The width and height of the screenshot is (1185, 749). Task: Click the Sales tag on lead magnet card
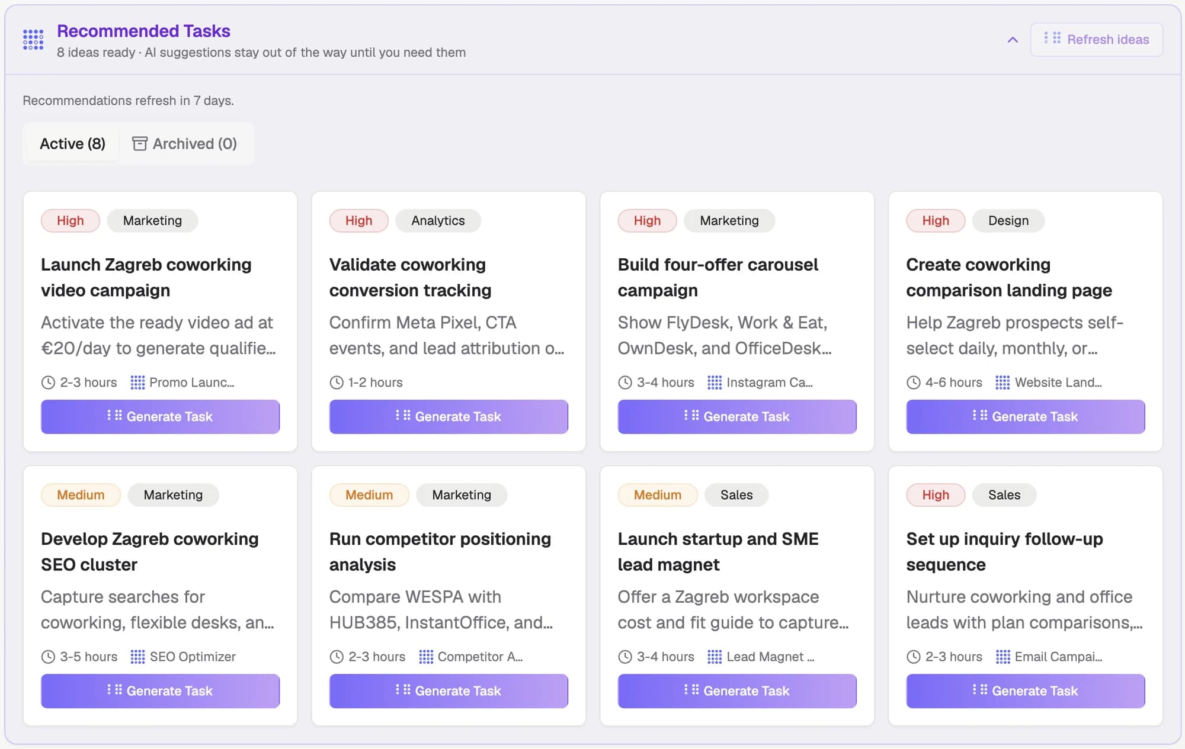736,495
